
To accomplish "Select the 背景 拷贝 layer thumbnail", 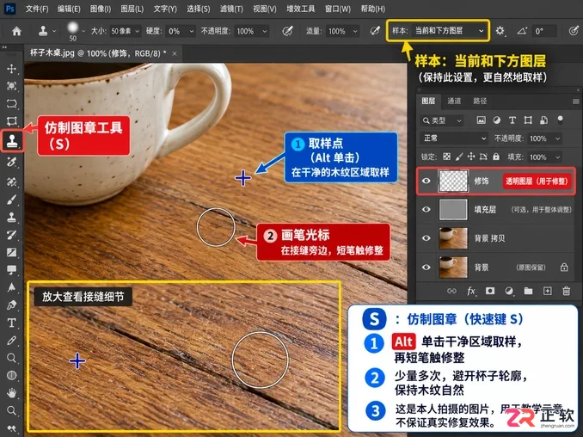I will click(x=453, y=238).
